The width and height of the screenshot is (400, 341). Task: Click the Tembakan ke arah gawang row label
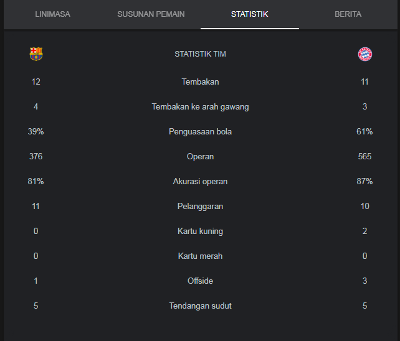point(200,107)
